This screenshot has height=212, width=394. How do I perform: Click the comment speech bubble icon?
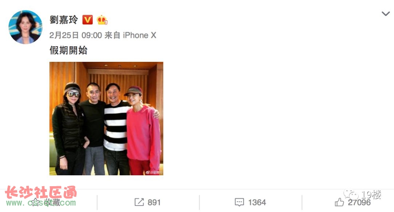coord(239,202)
